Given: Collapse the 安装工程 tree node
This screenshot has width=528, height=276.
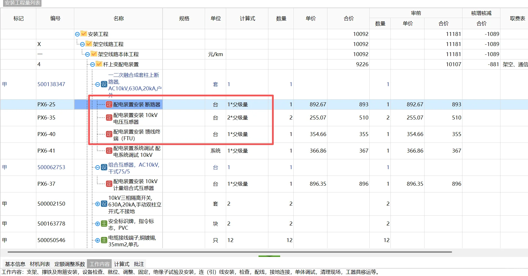Looking at the screenshot, I should pos(77,34).
